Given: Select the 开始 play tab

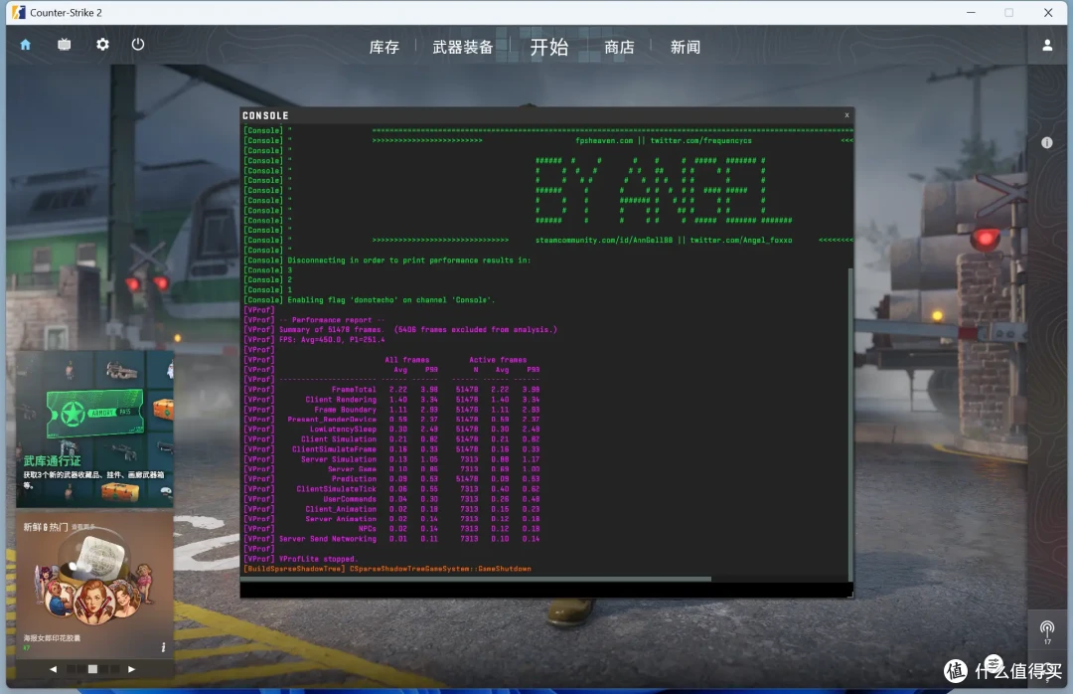Looking at the screenshot, I should point(549,48).
